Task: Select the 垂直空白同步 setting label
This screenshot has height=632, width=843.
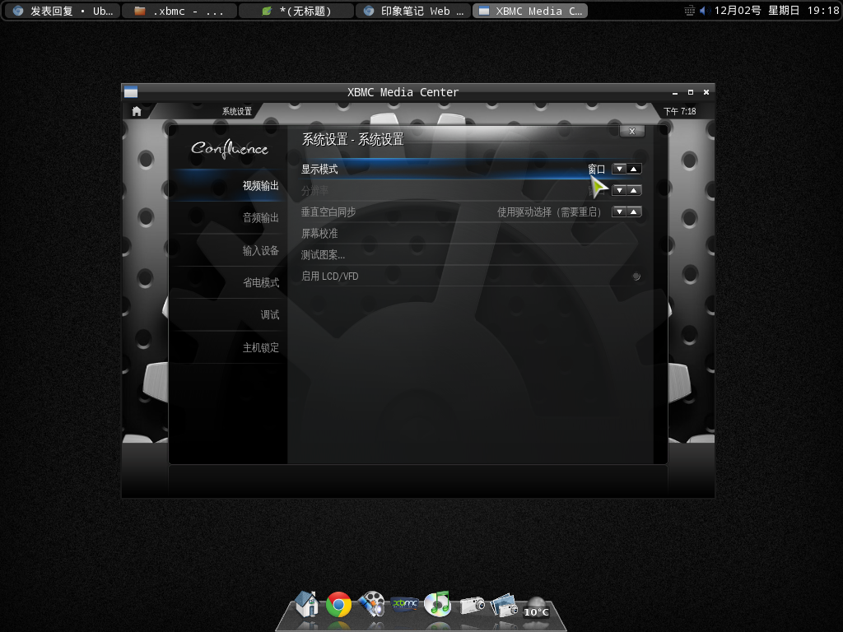Action: [328, 211]
